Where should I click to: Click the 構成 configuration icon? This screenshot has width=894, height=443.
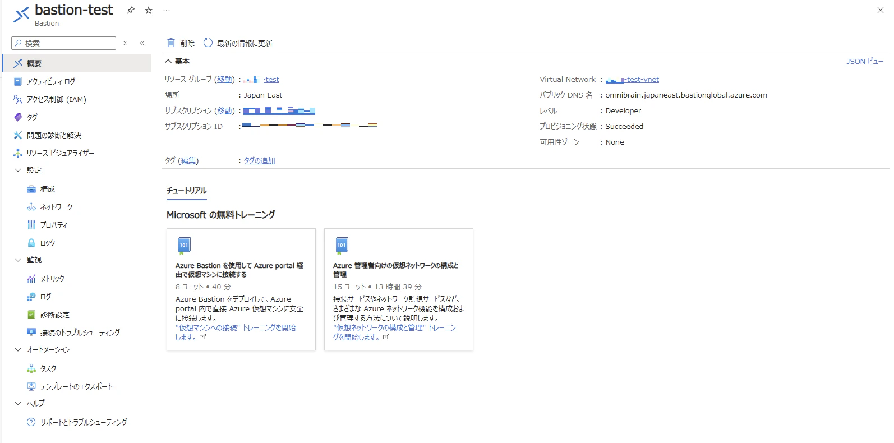(x=31, y=189)
